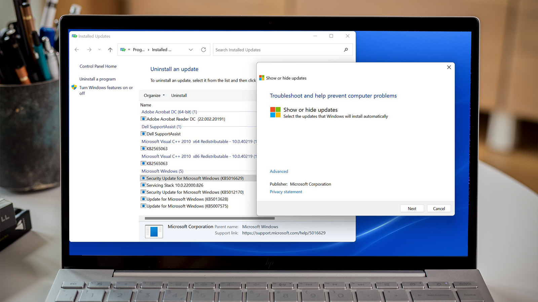Open Control Panel Home link
The image size is (538, 302).
tap(98, 66)
